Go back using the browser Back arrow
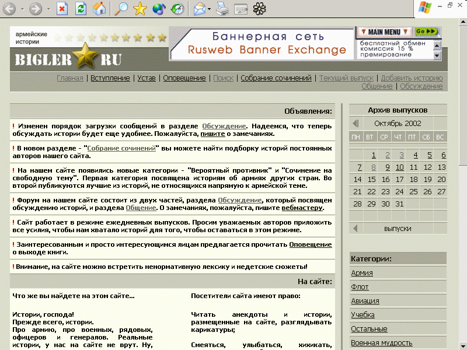The image size is (467, 350). tap(9, 9)
